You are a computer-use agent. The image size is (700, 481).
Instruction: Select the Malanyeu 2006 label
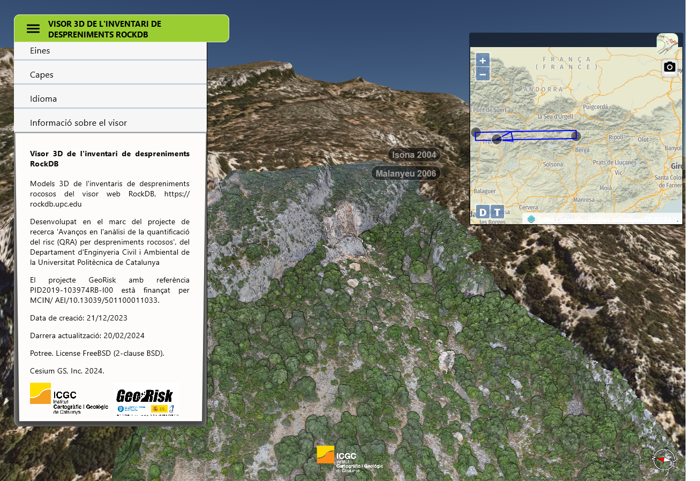(x=406, y=173)
